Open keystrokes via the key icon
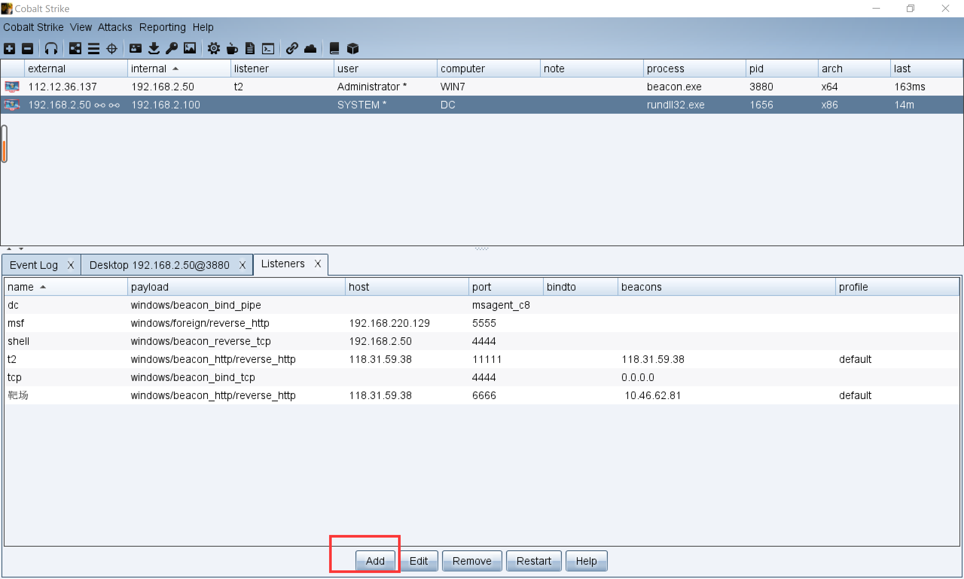 [x=172, y=49]
